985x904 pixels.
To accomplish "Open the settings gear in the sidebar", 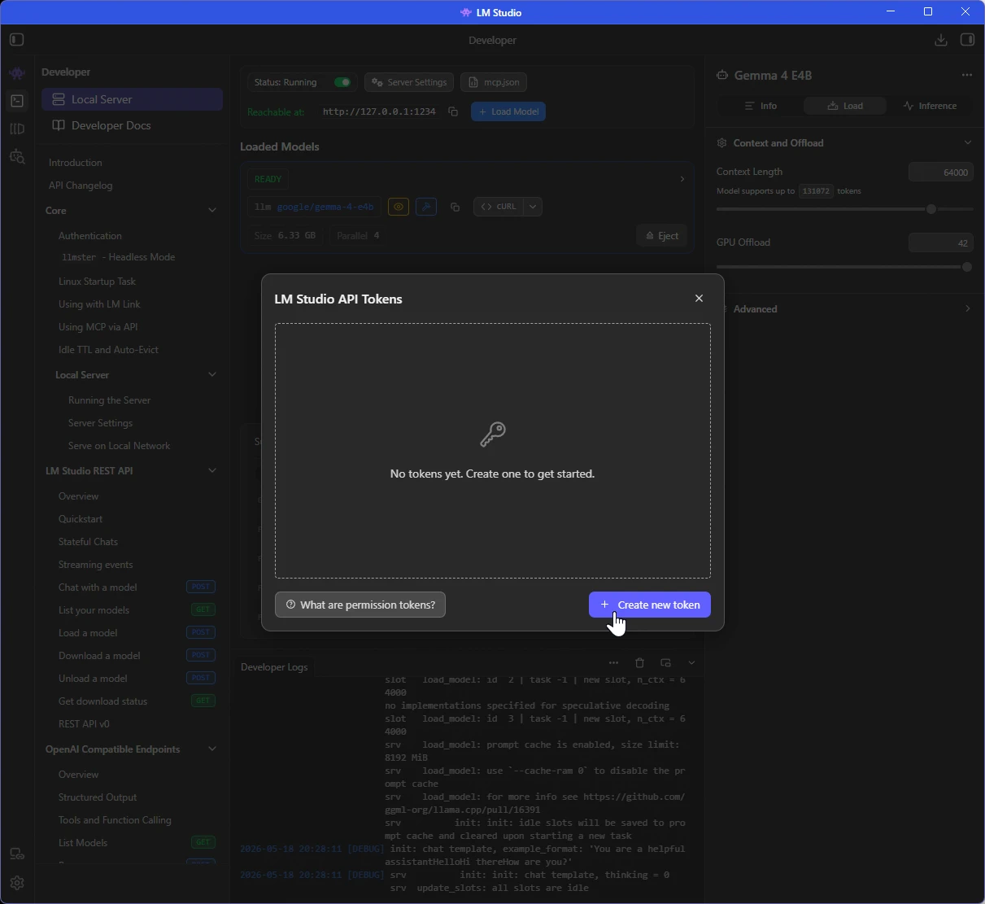I will (17, 883).
